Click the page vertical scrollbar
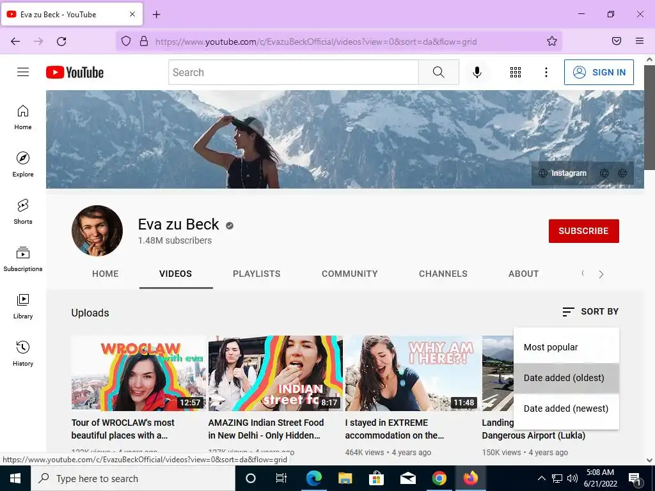This screenshot has height=491, width=655. point(649,117)
